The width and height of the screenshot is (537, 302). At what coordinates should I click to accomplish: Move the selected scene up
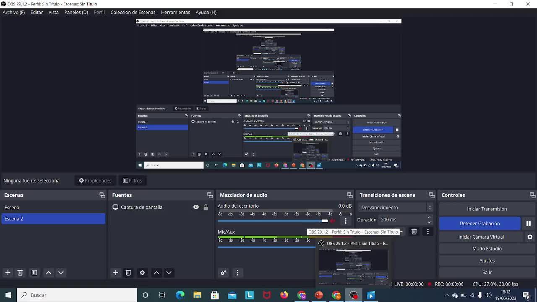pyautogui.click(x=49, y=273)
